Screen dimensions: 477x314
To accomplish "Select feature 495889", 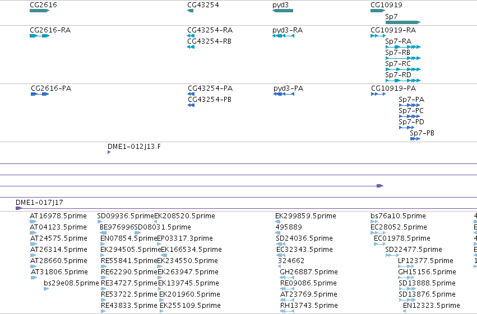I will click(x=277, y=233).
